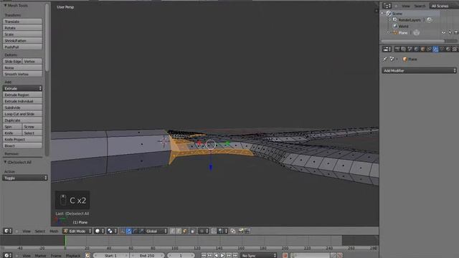Open the Edit Mode selector
The image size is (459, 258).
point(77,231)
